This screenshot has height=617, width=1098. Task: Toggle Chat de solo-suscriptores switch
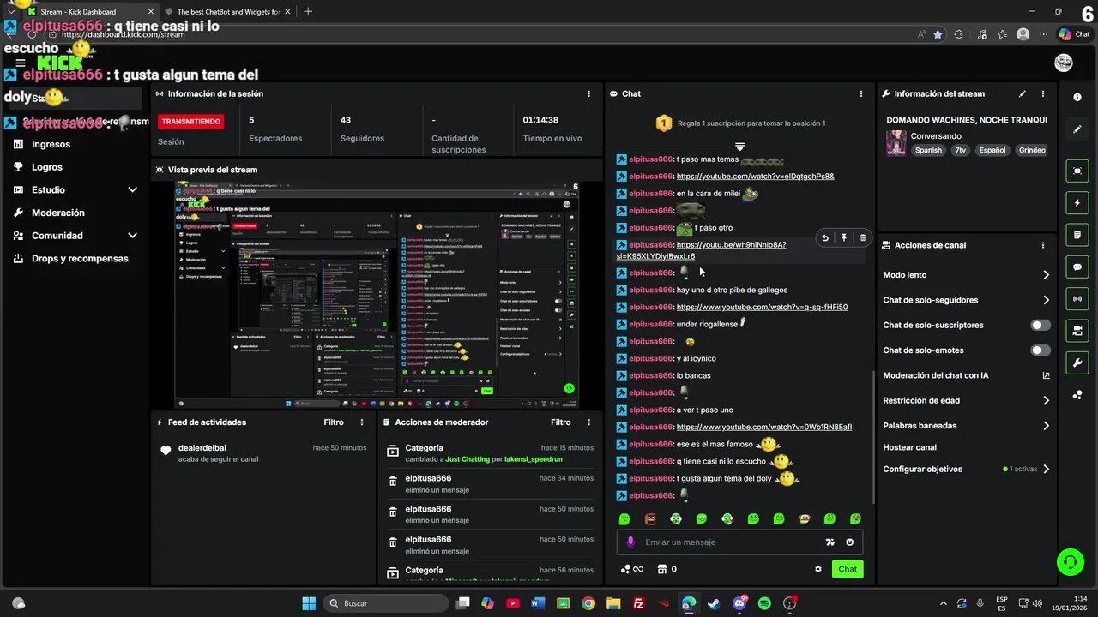point(1041,326)
